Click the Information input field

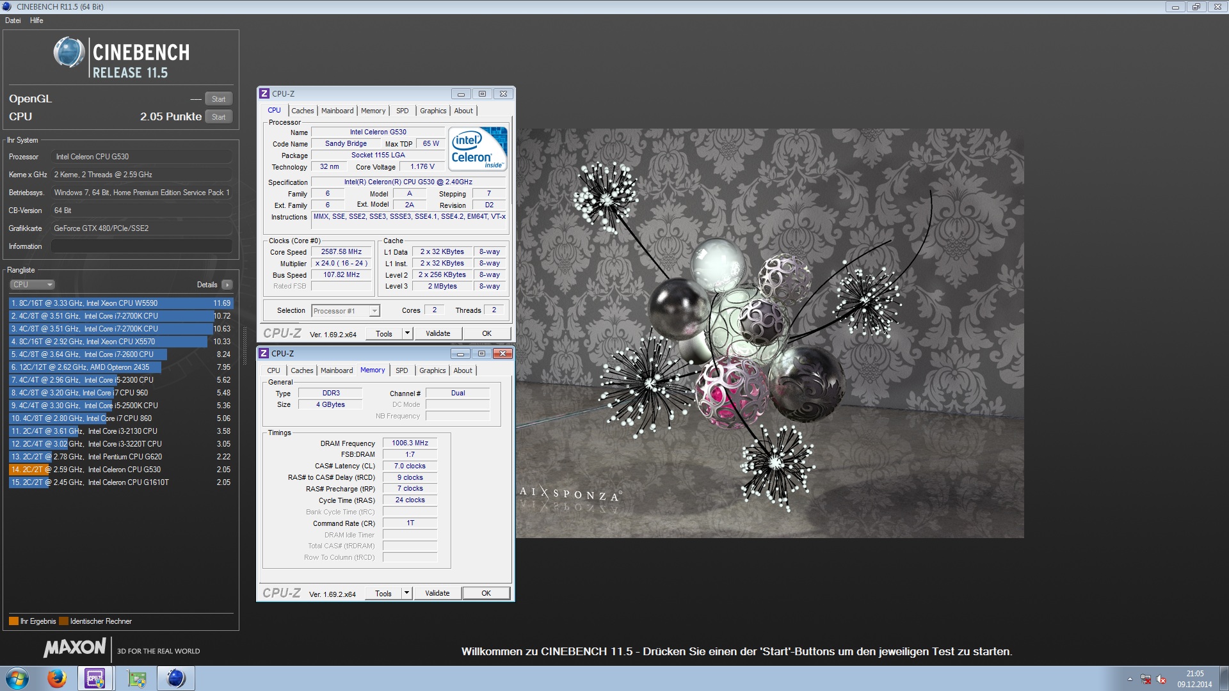coord(141,246)
